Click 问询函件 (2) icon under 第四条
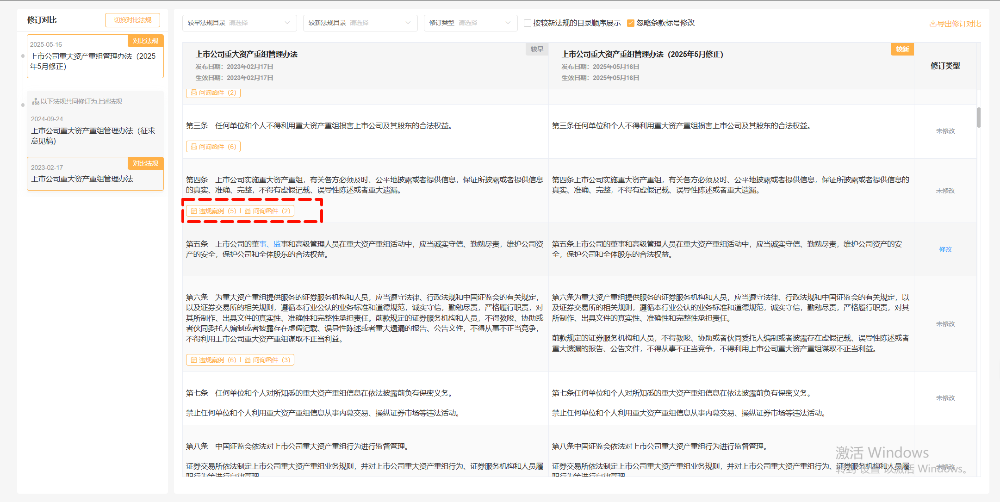Image resolution: width=1000 pixels, height=502 pixels. 248,211
